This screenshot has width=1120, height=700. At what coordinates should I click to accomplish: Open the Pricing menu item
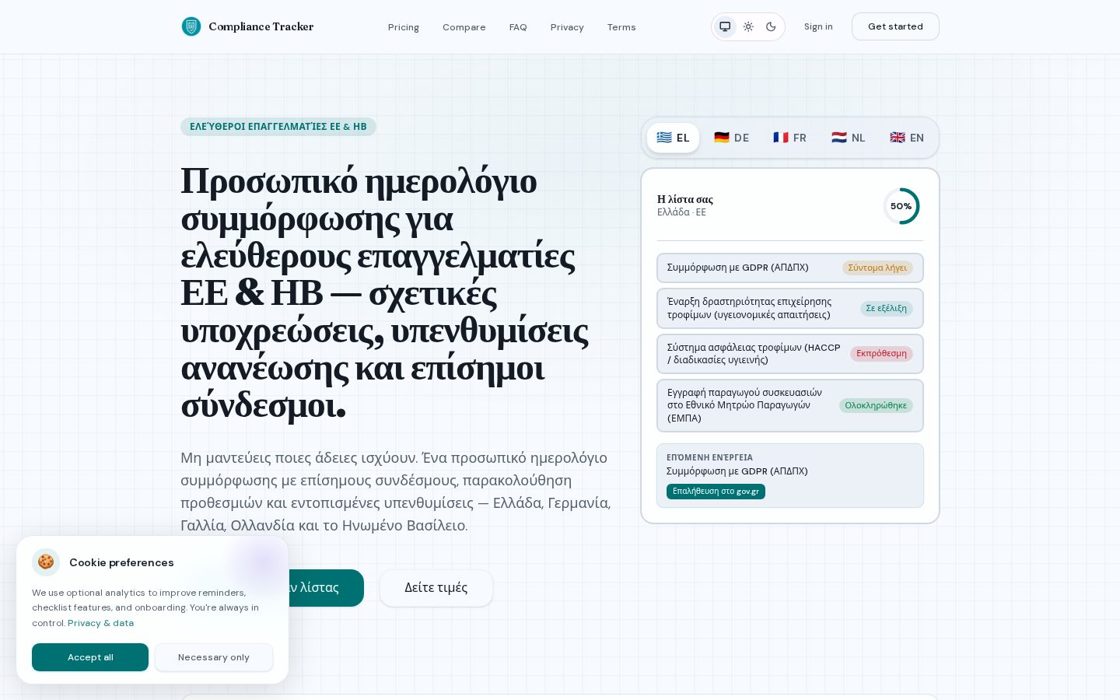(404, 27)
